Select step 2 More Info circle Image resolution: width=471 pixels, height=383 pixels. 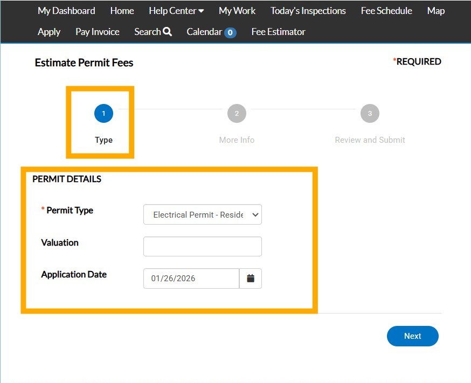237,114
